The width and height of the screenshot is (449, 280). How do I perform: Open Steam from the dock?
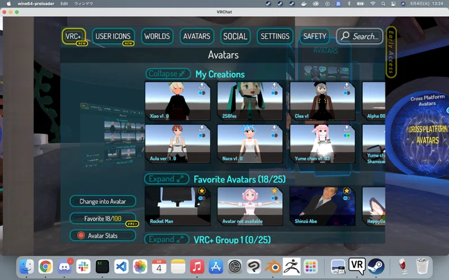click(x=376, y=267)
